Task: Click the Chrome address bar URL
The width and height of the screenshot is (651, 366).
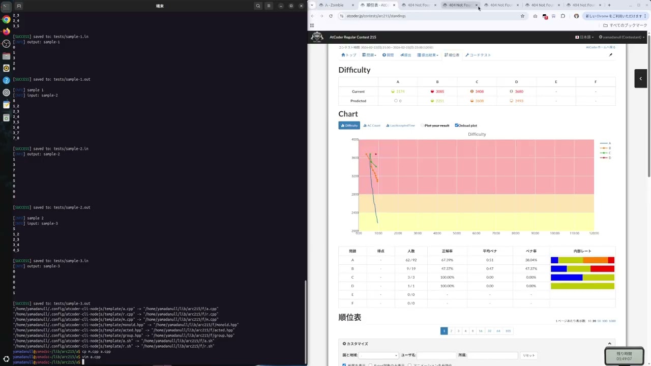Action: [x=376, y=16]
